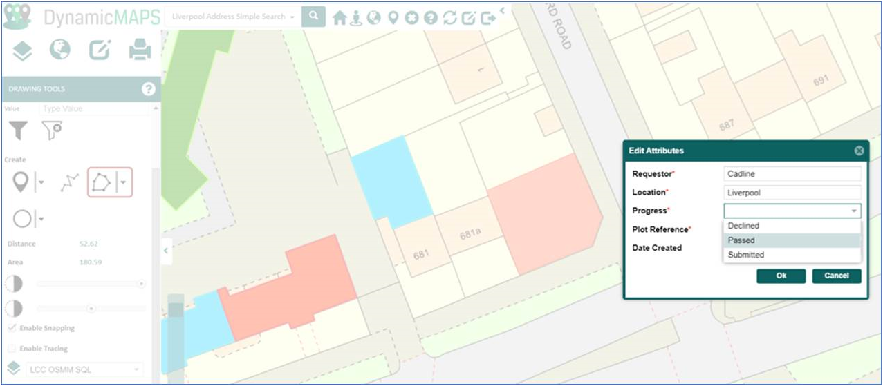Screen dimensions: 883x386
Task: Open the layers panel icon
Action: [23, 50]
